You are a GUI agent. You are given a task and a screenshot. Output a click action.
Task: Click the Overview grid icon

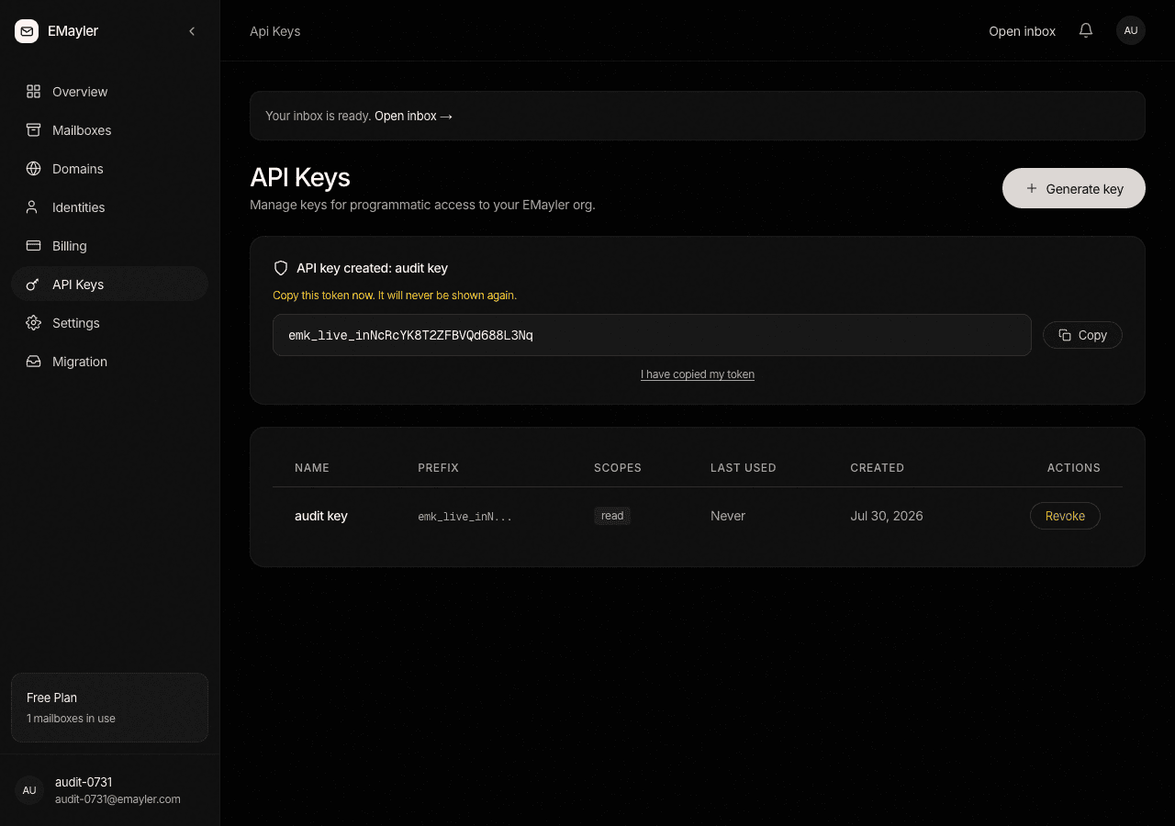[x=33, y=92]
